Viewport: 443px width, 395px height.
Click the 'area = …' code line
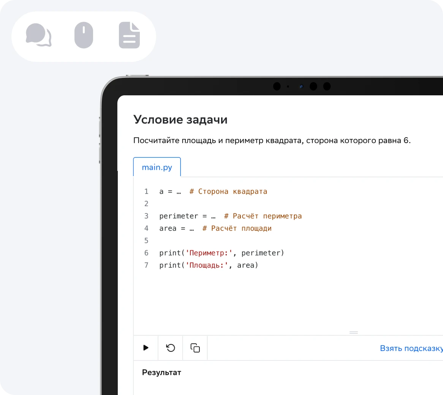tap(177, 228)
